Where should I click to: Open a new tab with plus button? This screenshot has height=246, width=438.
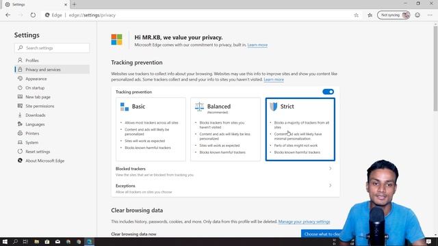pyautogui.click(x=74, y=4)
